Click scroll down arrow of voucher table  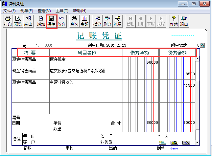tap(198, 143)
